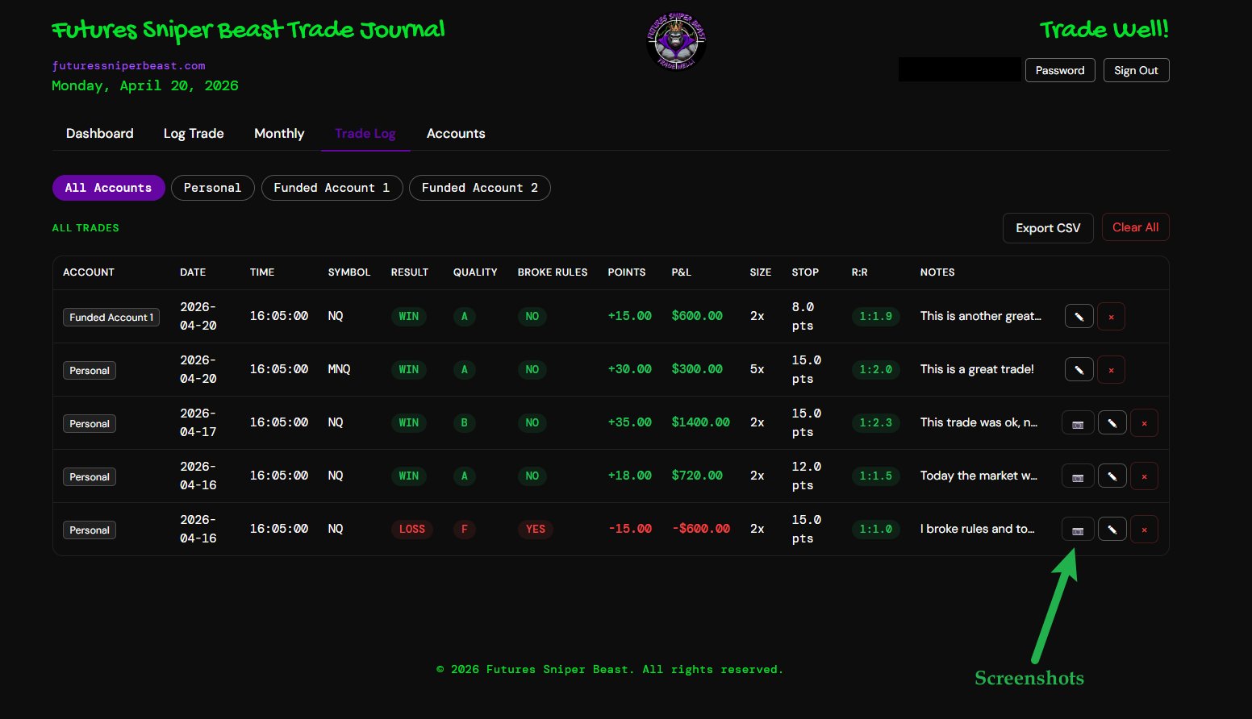Click the Funded Account 1 badge in the table
This screenshot has height=719, width=1252.
tap(111, 317)
